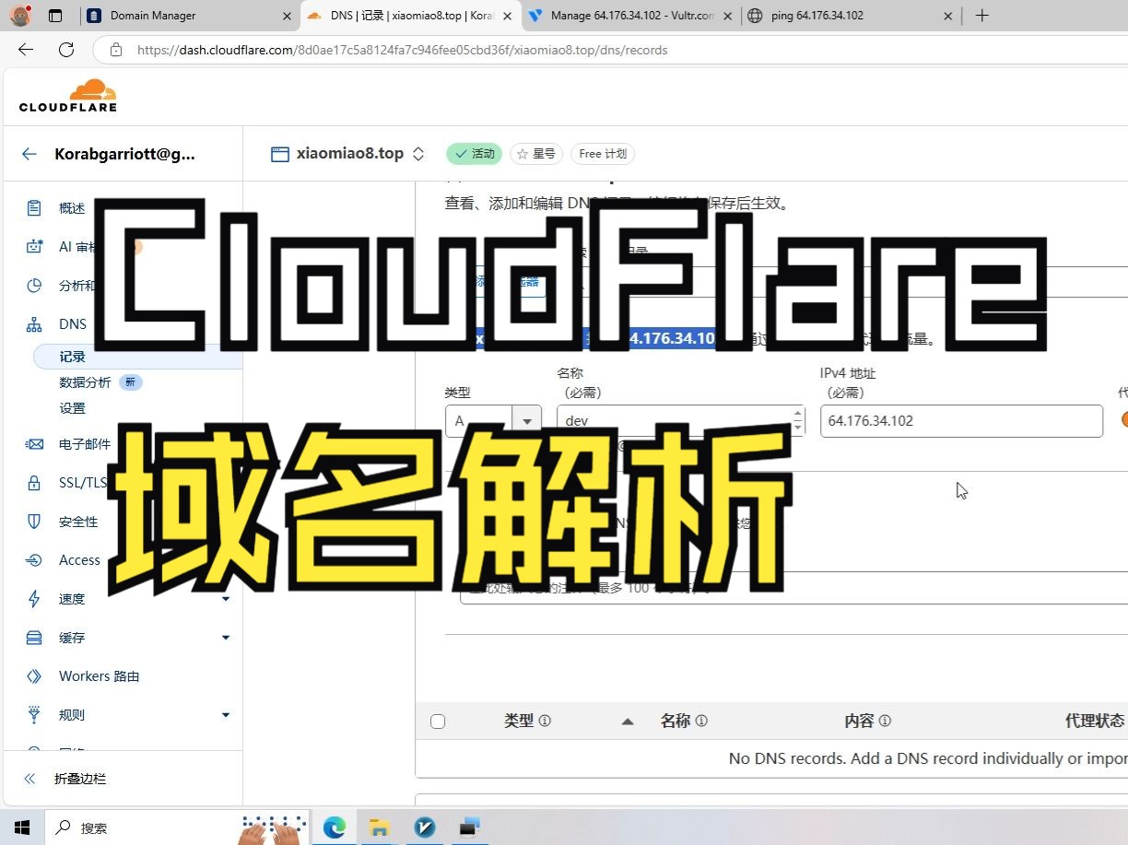
Task: Click the 名称 field stepper arrows
Action: click(x=797, y=420)
